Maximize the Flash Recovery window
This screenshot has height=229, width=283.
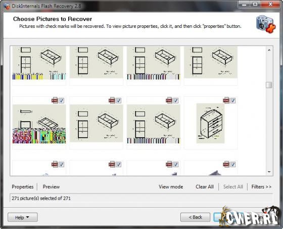click(255, 5)
